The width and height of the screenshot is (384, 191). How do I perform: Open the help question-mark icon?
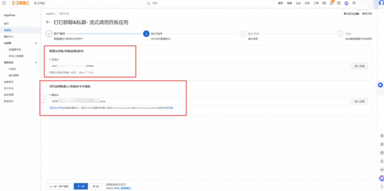click(339, 3)
